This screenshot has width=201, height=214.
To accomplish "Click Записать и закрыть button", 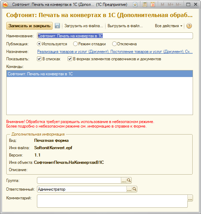I will (x=29, y=26).
